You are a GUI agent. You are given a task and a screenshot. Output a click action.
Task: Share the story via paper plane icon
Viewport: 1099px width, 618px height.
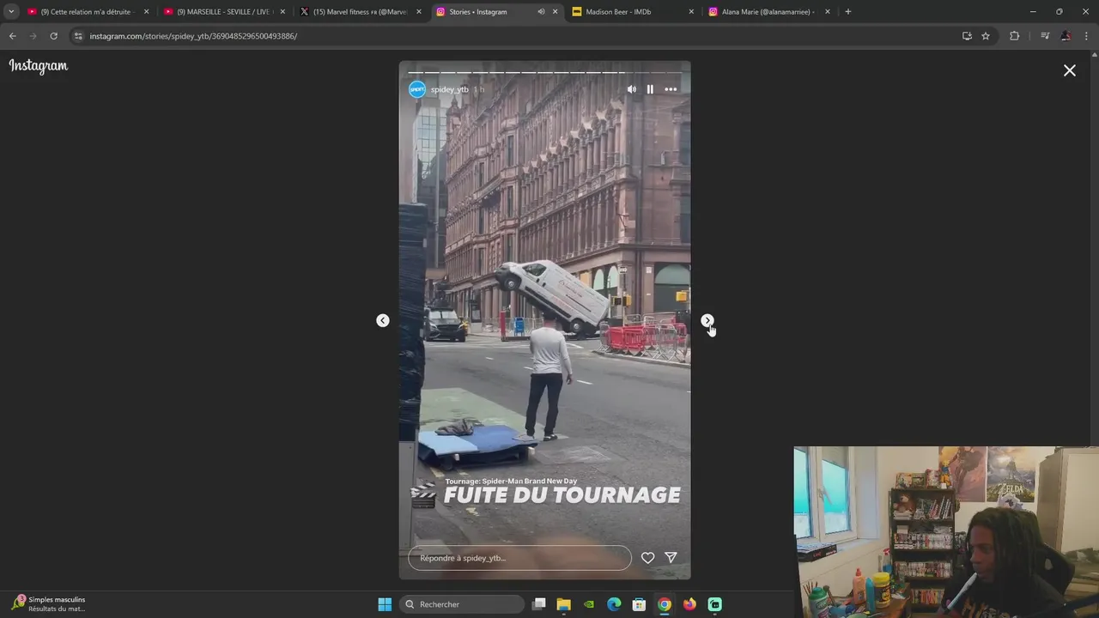point(671,558)
